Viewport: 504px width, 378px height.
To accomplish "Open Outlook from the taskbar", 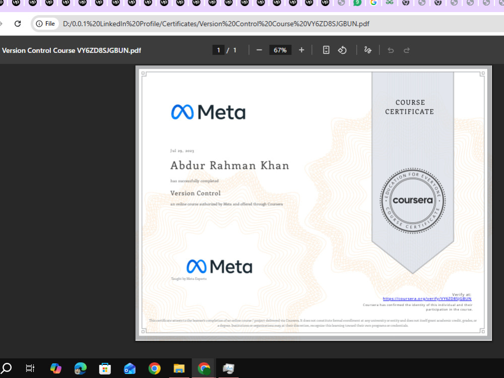I will (x=130, y=368).
